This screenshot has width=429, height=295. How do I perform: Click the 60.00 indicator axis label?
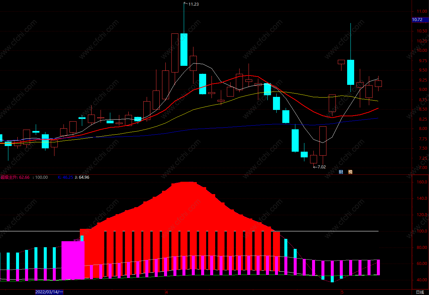pyautogui.click(x=422, y=264)
